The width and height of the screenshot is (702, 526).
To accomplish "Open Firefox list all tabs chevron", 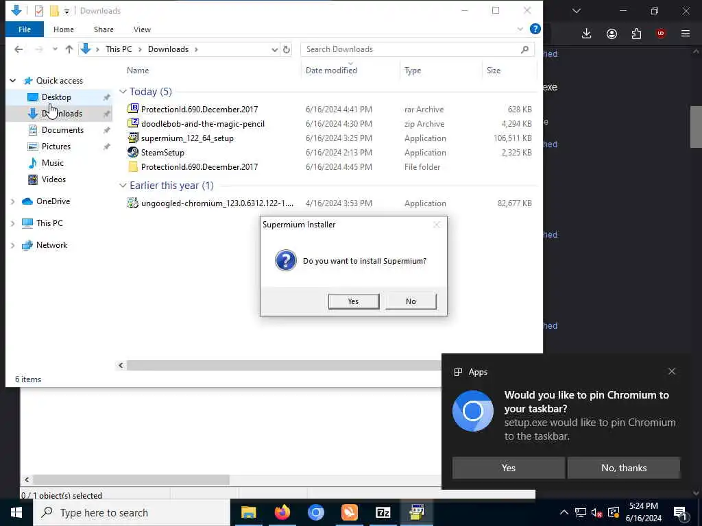I will 577,11.
